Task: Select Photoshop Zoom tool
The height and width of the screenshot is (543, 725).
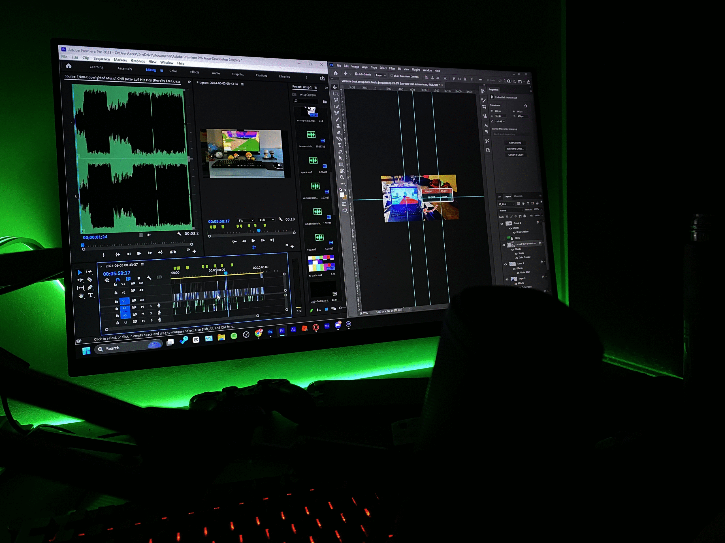Action: point(342,177)
